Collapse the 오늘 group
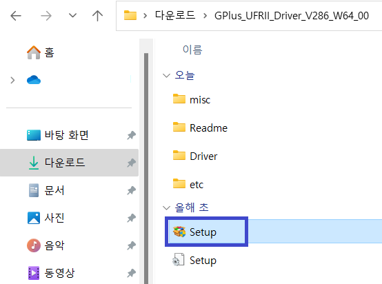 click(166, 76)
